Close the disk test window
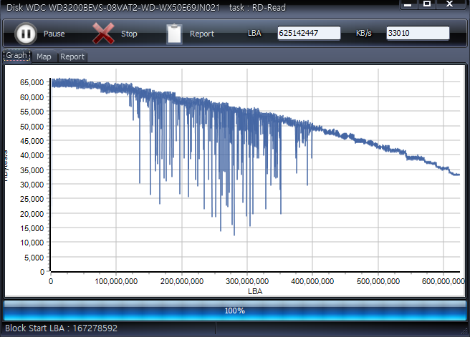Screen dimensions: 470x337 coord(450,4)
